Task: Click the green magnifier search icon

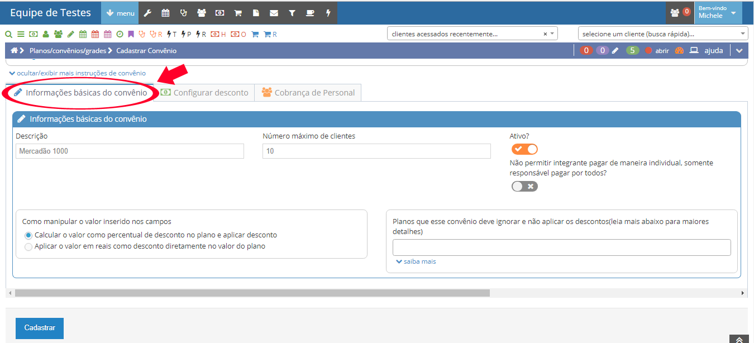Action: coord(9,34)
